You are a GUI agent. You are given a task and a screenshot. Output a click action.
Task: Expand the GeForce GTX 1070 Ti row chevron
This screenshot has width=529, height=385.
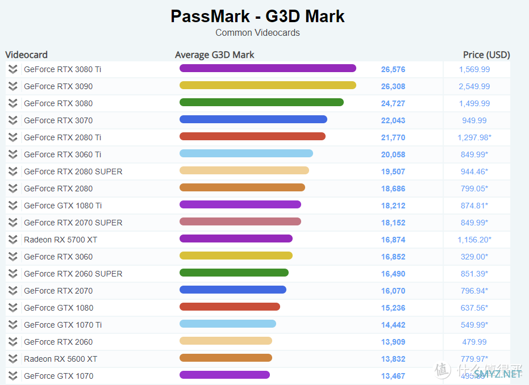pyautogui.click(x=13, y=325)
